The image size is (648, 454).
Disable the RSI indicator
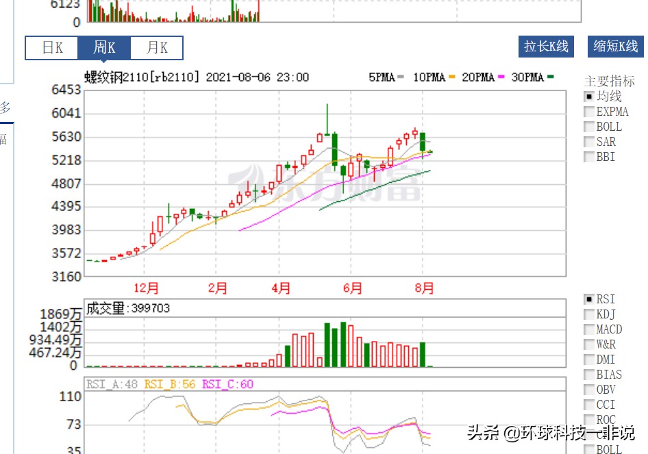click(x=590, y=299)
